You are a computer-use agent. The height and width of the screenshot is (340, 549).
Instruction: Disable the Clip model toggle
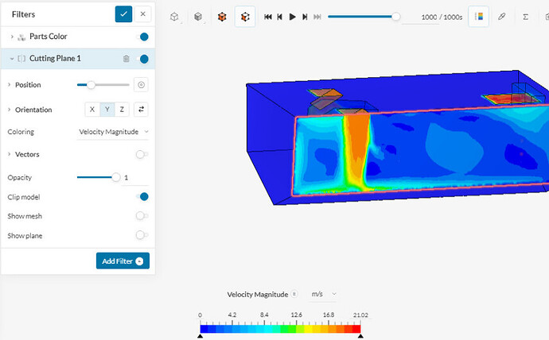pos(143,197)
